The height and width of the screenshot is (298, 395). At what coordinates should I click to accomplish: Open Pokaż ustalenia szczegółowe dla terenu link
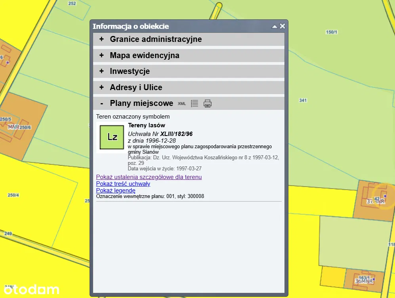click(x=149, y=177)
